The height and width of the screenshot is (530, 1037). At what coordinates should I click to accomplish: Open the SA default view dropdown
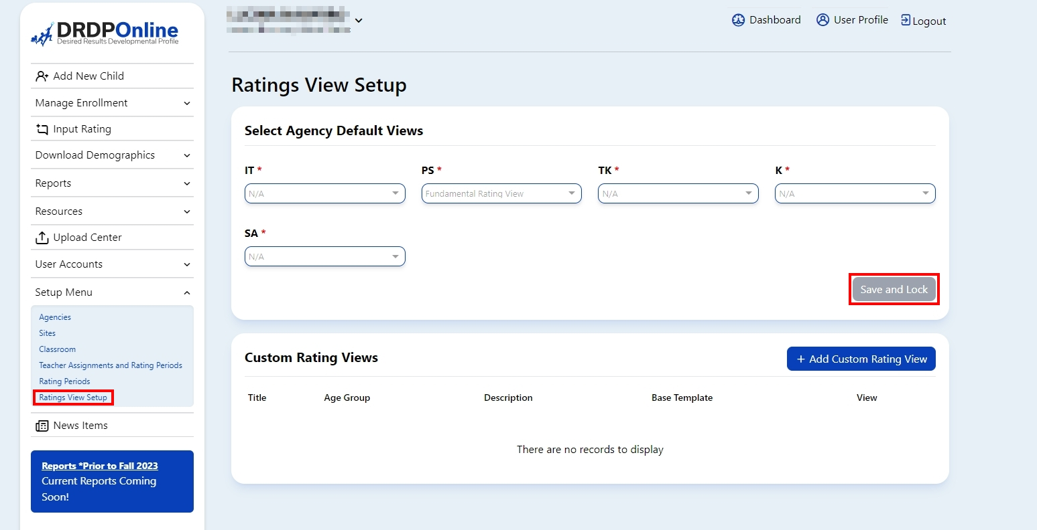click(x=324, y=256)
